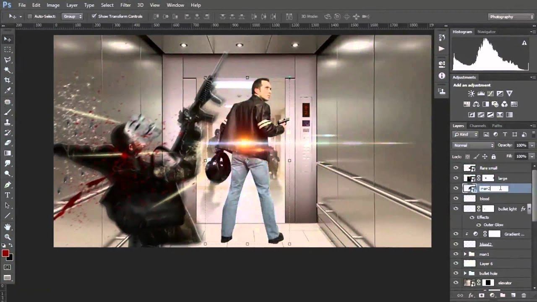Screen dimensions: 537x302
Task: Open the Image menu
Action: coord(53,5)
